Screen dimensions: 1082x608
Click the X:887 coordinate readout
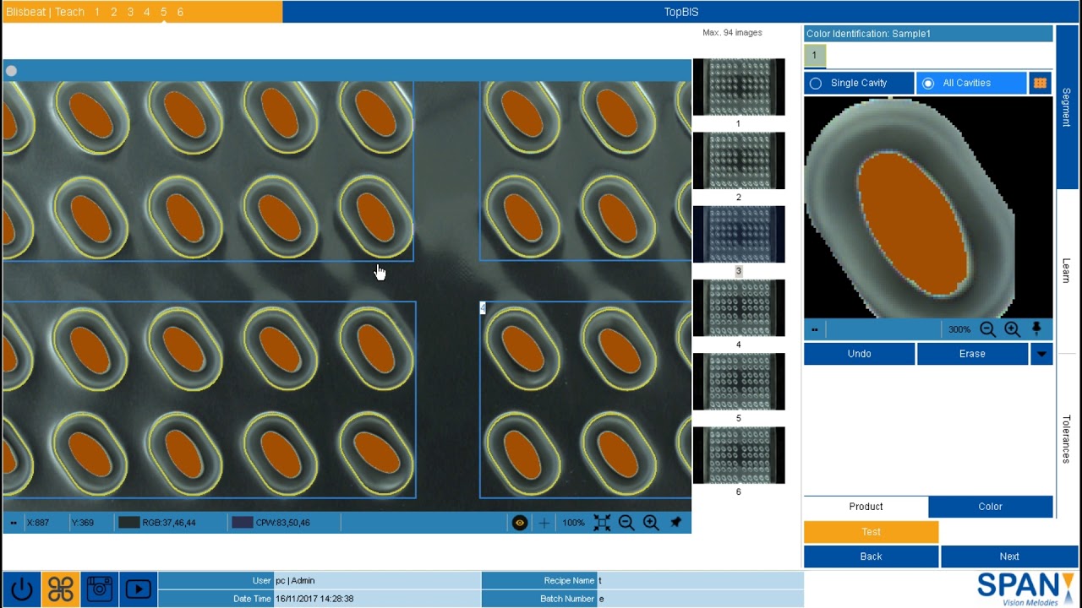(38, 523)
